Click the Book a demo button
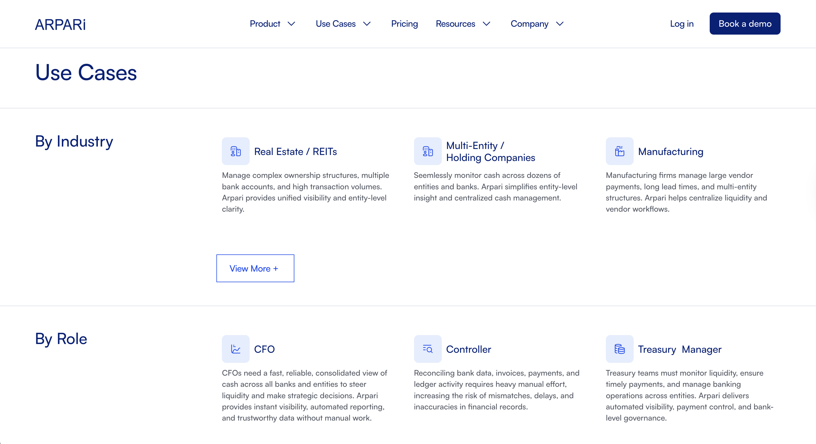816x444 pixels. click(x=745, y=23)
